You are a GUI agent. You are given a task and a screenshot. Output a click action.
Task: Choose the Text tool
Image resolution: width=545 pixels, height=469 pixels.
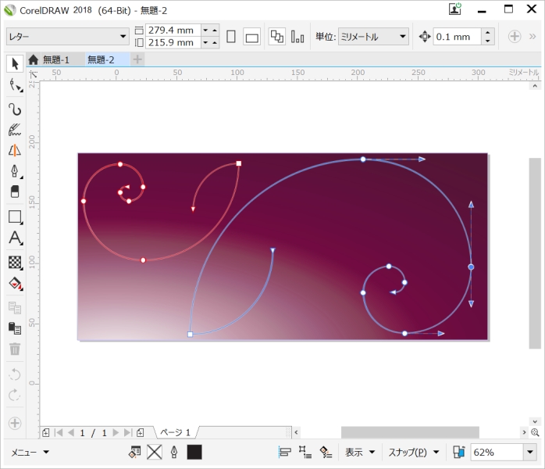tap(15, 238)
